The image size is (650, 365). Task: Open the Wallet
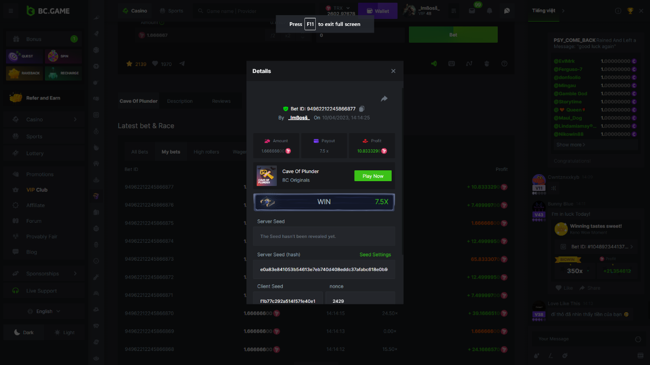[x=377, y=11]
